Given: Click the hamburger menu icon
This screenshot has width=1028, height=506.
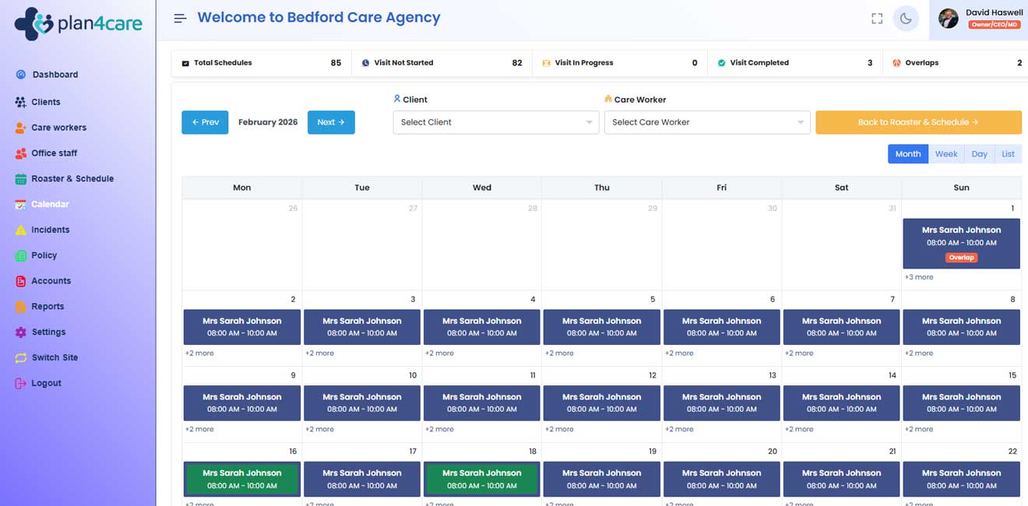Looking at the screenshot, I should pyautogui.click(x=180, y=18).
